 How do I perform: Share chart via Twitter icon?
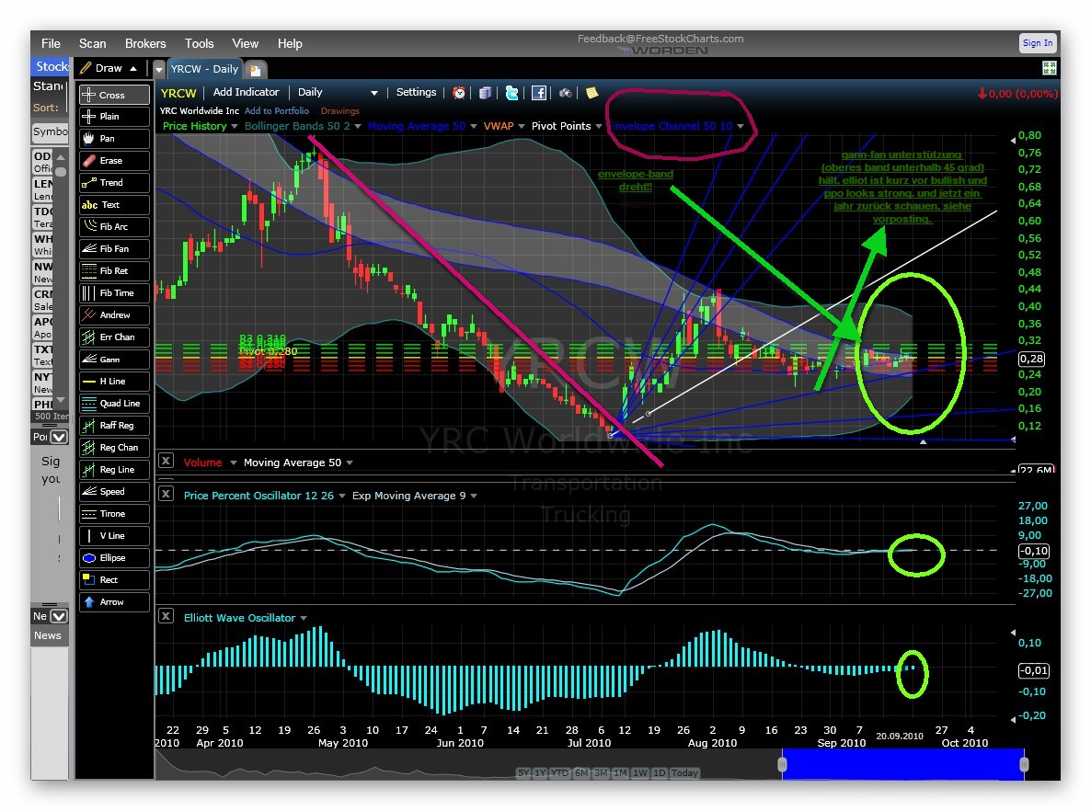(512, 93)
